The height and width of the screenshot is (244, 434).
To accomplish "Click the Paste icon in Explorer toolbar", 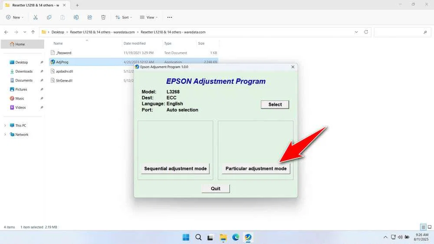I will [62, 17].
